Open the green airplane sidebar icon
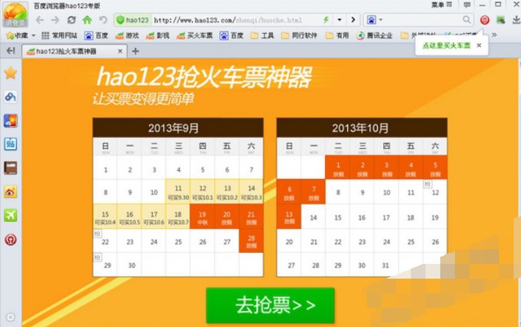 [x=10, y=216]
